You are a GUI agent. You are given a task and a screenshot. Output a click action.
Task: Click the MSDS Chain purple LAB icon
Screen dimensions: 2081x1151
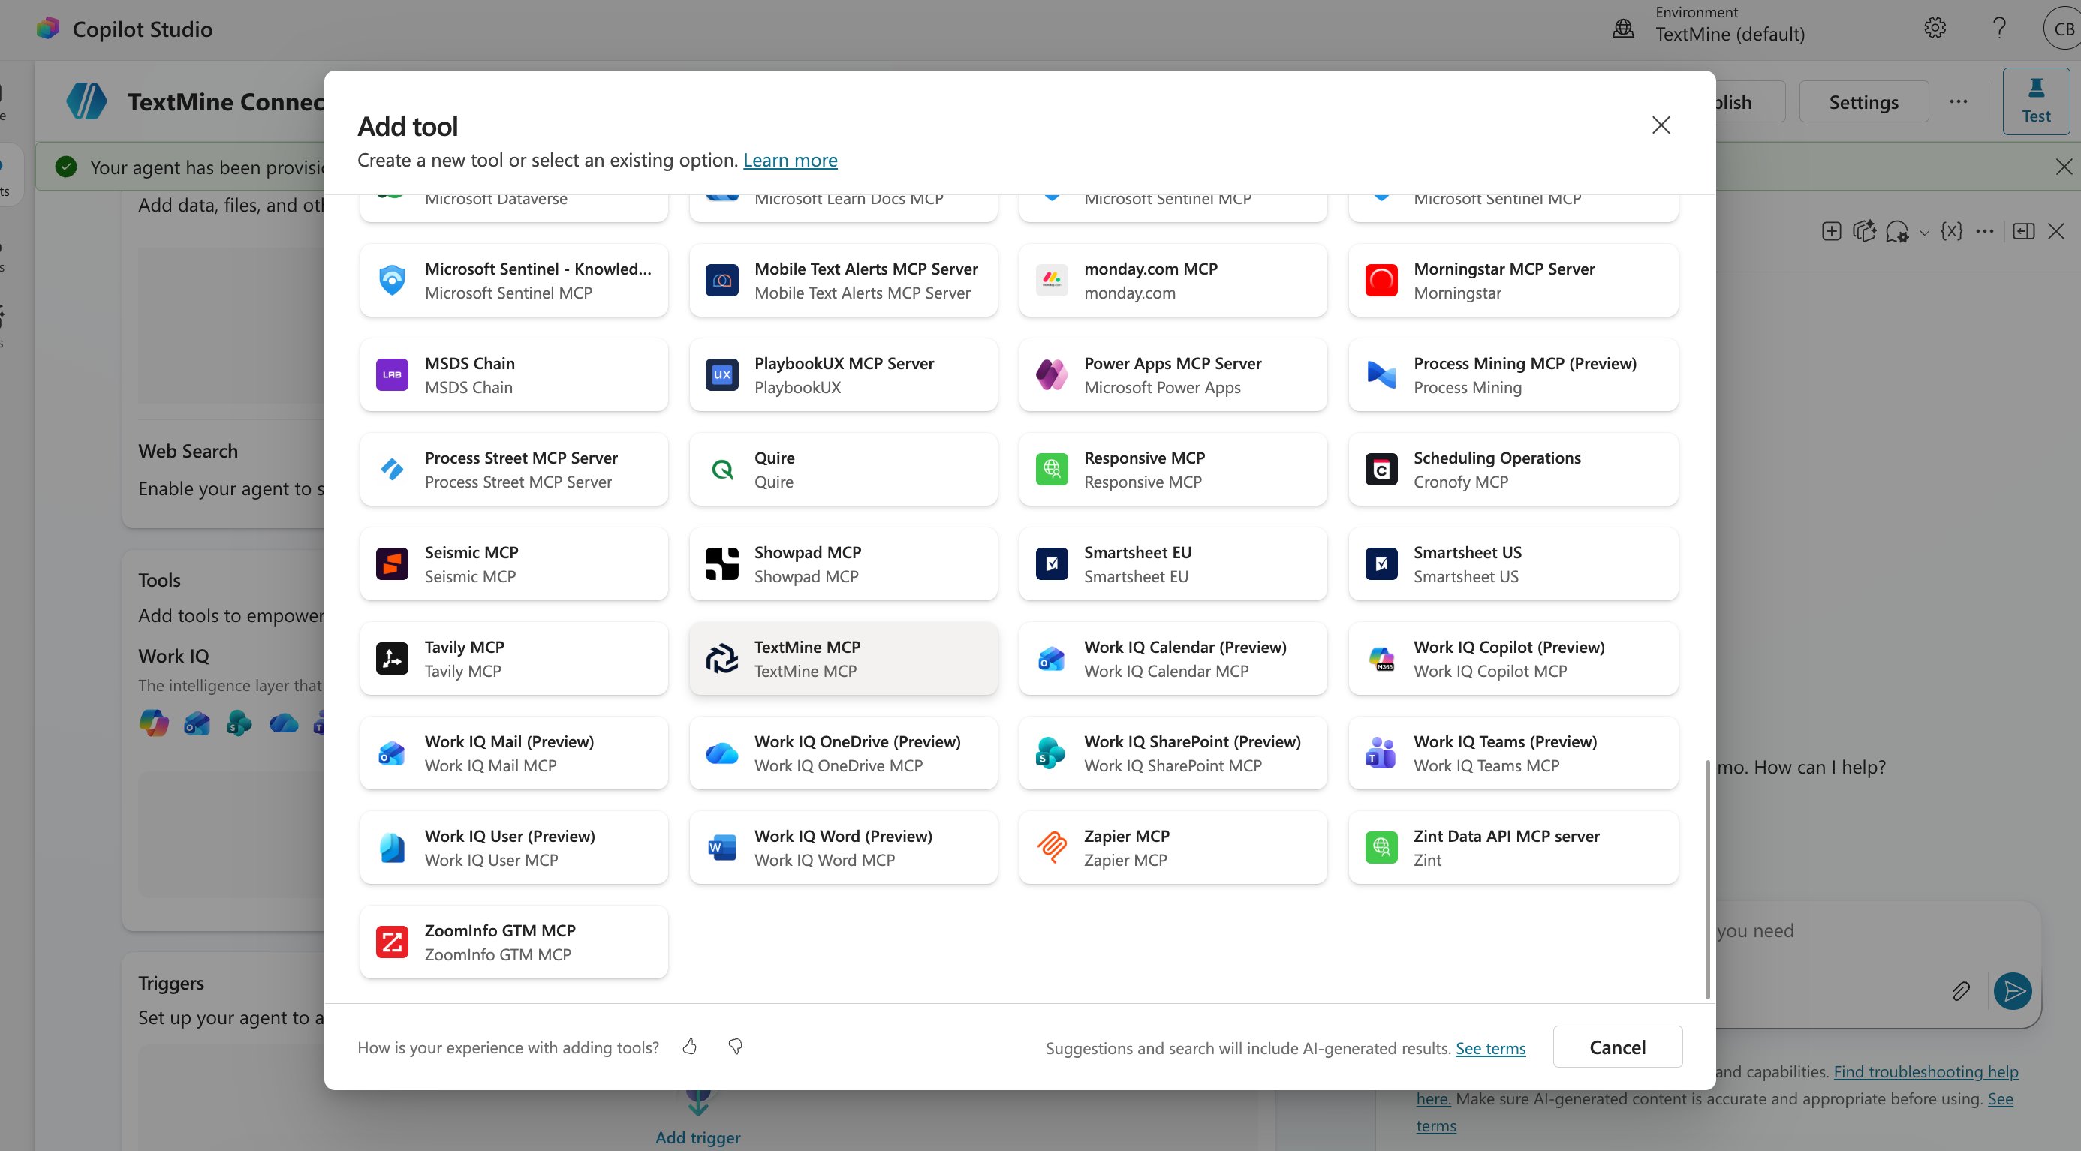(x=392, y=374)
